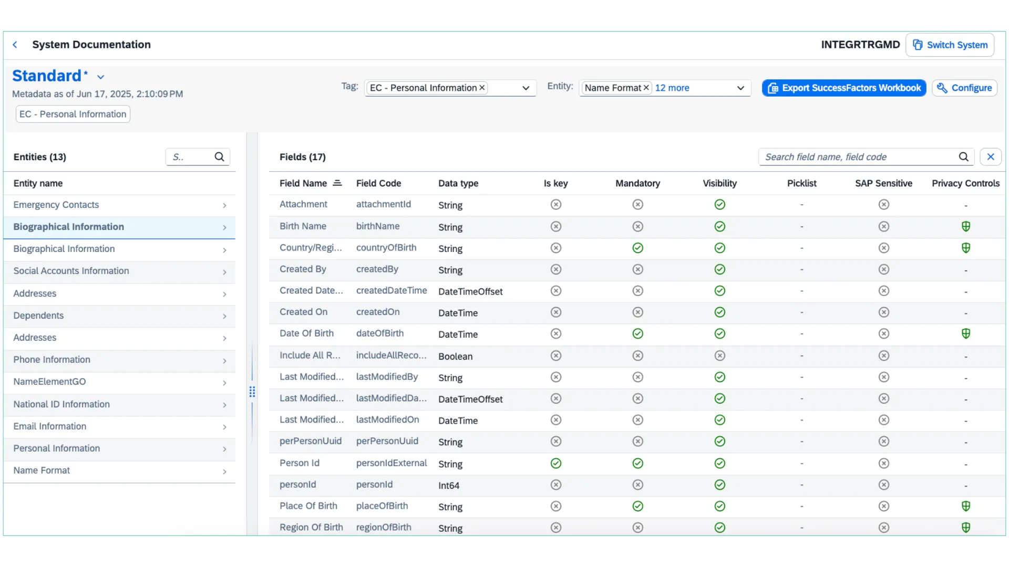This screenshot has height=567, width=1009.
Task: Click Attachment is-key cross icon
Action: coord(556,204)
